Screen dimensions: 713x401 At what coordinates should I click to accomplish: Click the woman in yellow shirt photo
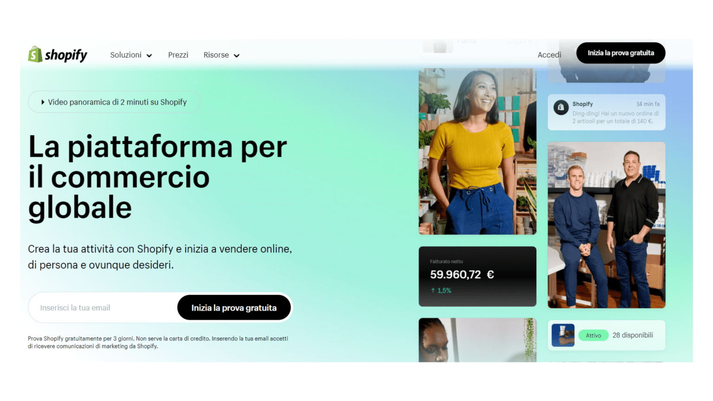pyautogui.click(x=477, y=151)
